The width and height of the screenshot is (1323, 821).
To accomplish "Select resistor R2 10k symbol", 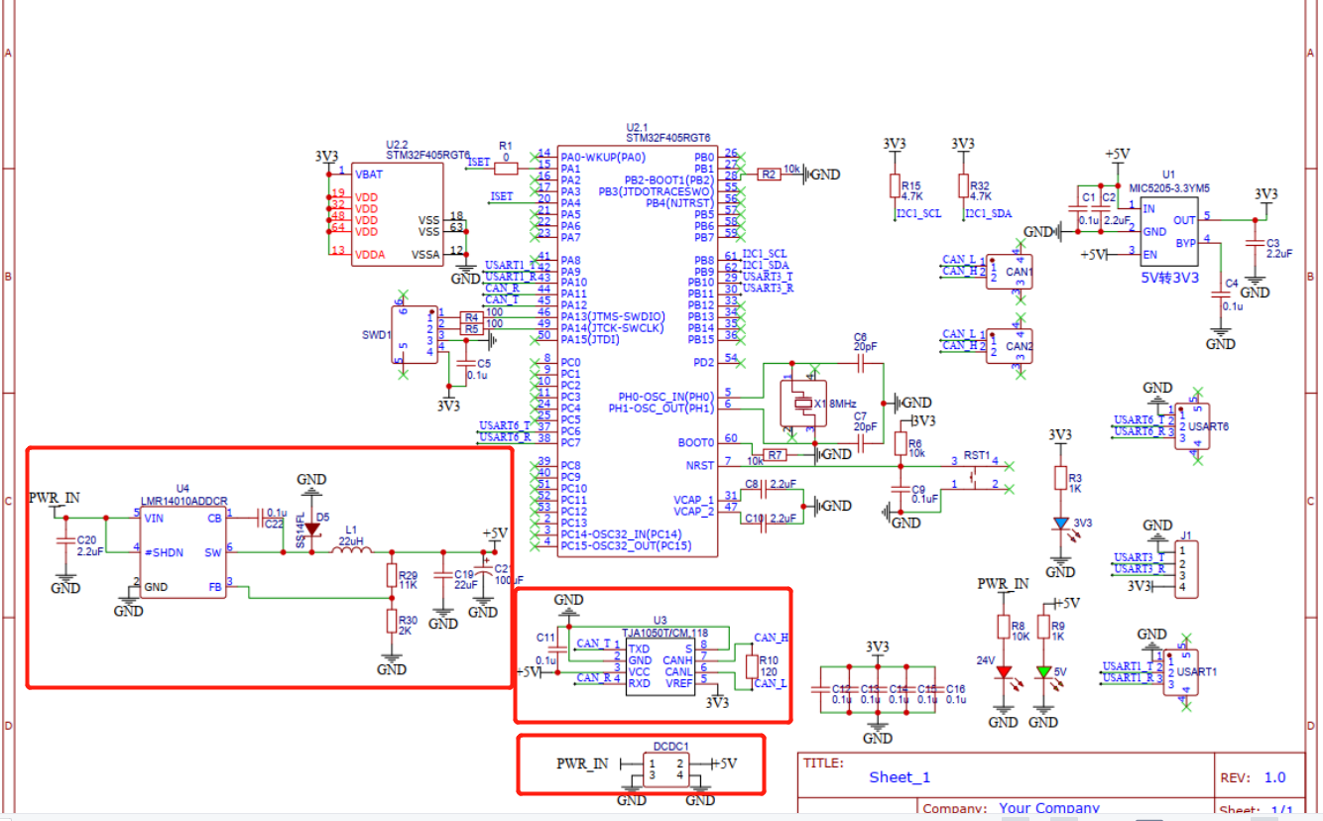I will pyautogui.click(x=769, y=174).
